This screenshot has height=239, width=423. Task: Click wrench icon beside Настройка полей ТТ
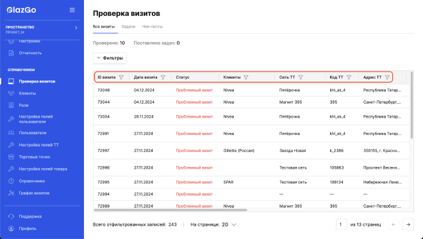[x=11, y=145]
